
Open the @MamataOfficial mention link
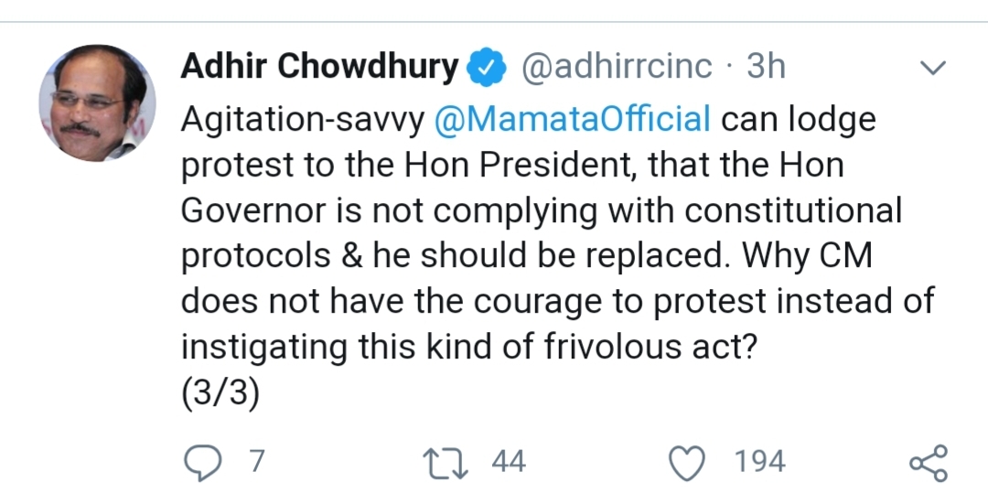[x=572, y=119]
